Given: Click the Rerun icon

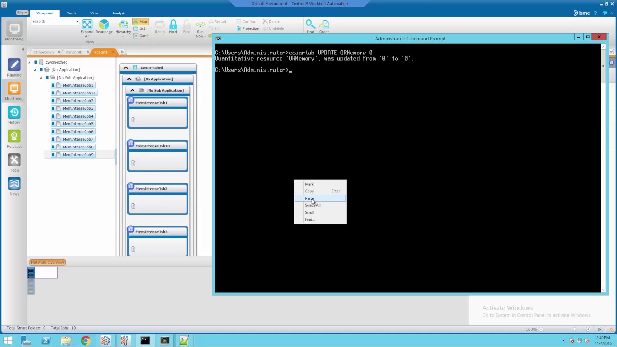Looking at the screenshot, I should 160,25.
